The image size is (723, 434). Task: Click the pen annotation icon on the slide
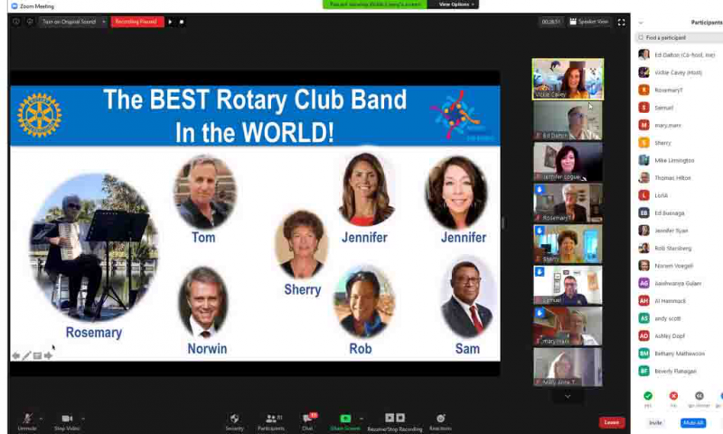(x=27, y=355)
